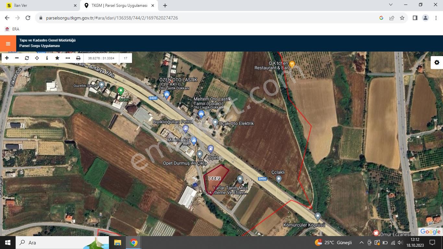Open the Chrome profile avatar
The height and width of the screenshot is (249, 443).
[425, 18]
